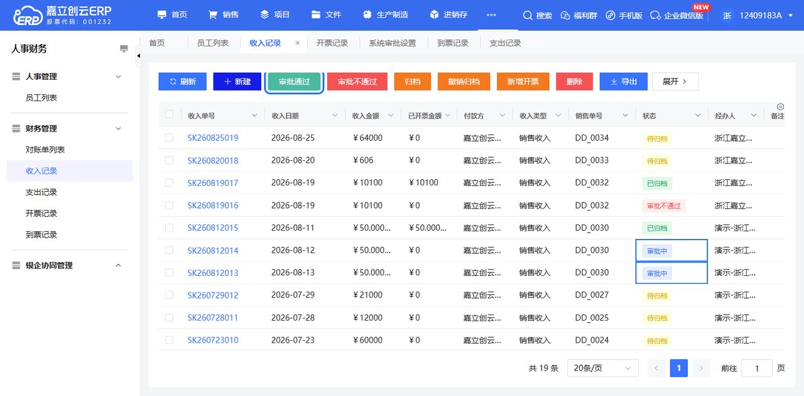The width and height of the screenshot is (804, 396).
Task: Check the row for SK260812014
Action: click(169, 250)
